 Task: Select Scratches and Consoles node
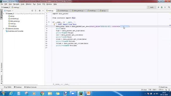(14, 31)
